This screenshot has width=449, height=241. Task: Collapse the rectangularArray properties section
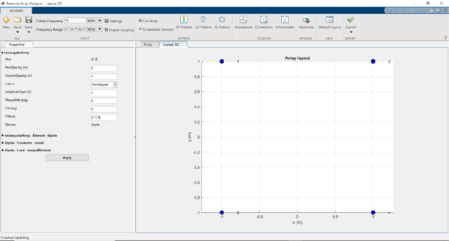[x=2, y=53]
